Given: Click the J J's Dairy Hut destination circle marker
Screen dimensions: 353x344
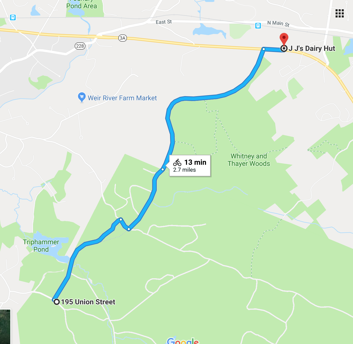Looking at the screenshot, I should pos(284,48).
